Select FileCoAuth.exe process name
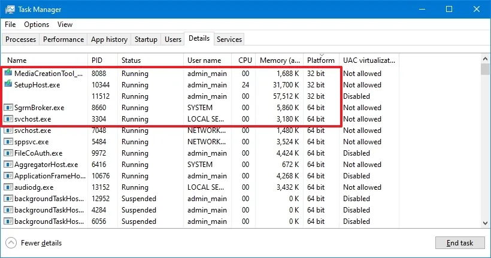This screenshot has width=491, height=258. pos(38,153)
